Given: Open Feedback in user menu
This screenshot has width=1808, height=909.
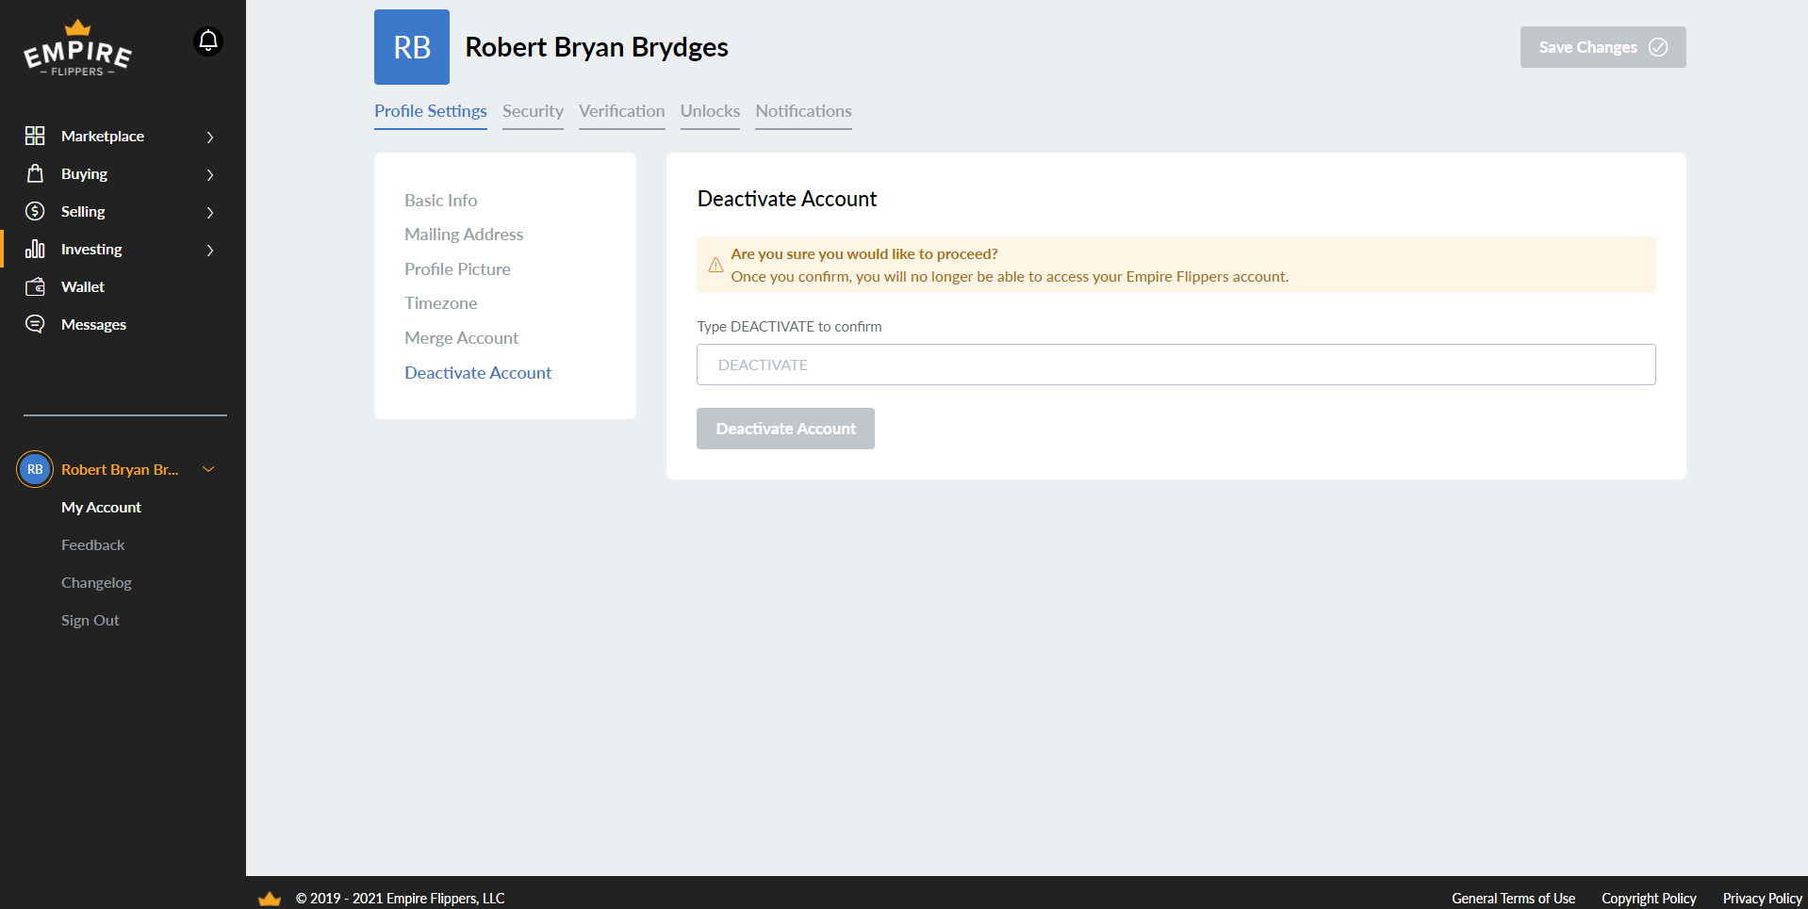Looking at the screenshot, I should click(92, 544).
